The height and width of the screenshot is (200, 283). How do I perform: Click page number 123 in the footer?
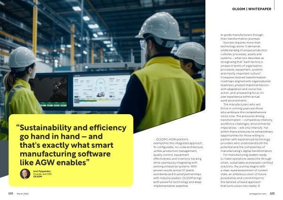272,193
